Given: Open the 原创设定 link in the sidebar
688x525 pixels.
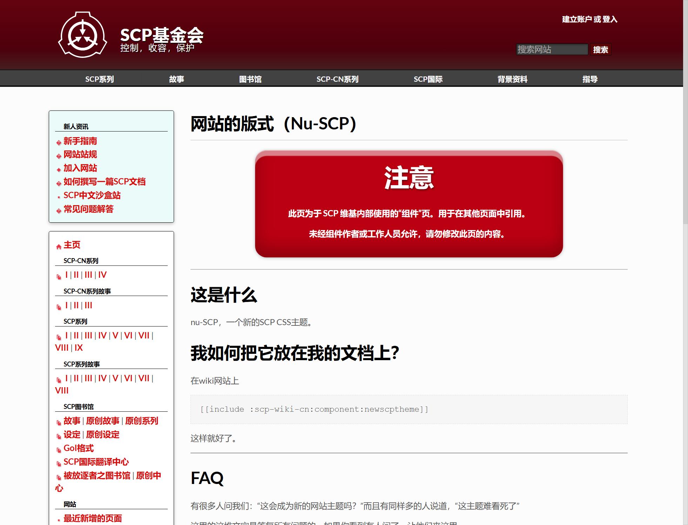Looking at the screenshot, I should (x=102, y=435).
